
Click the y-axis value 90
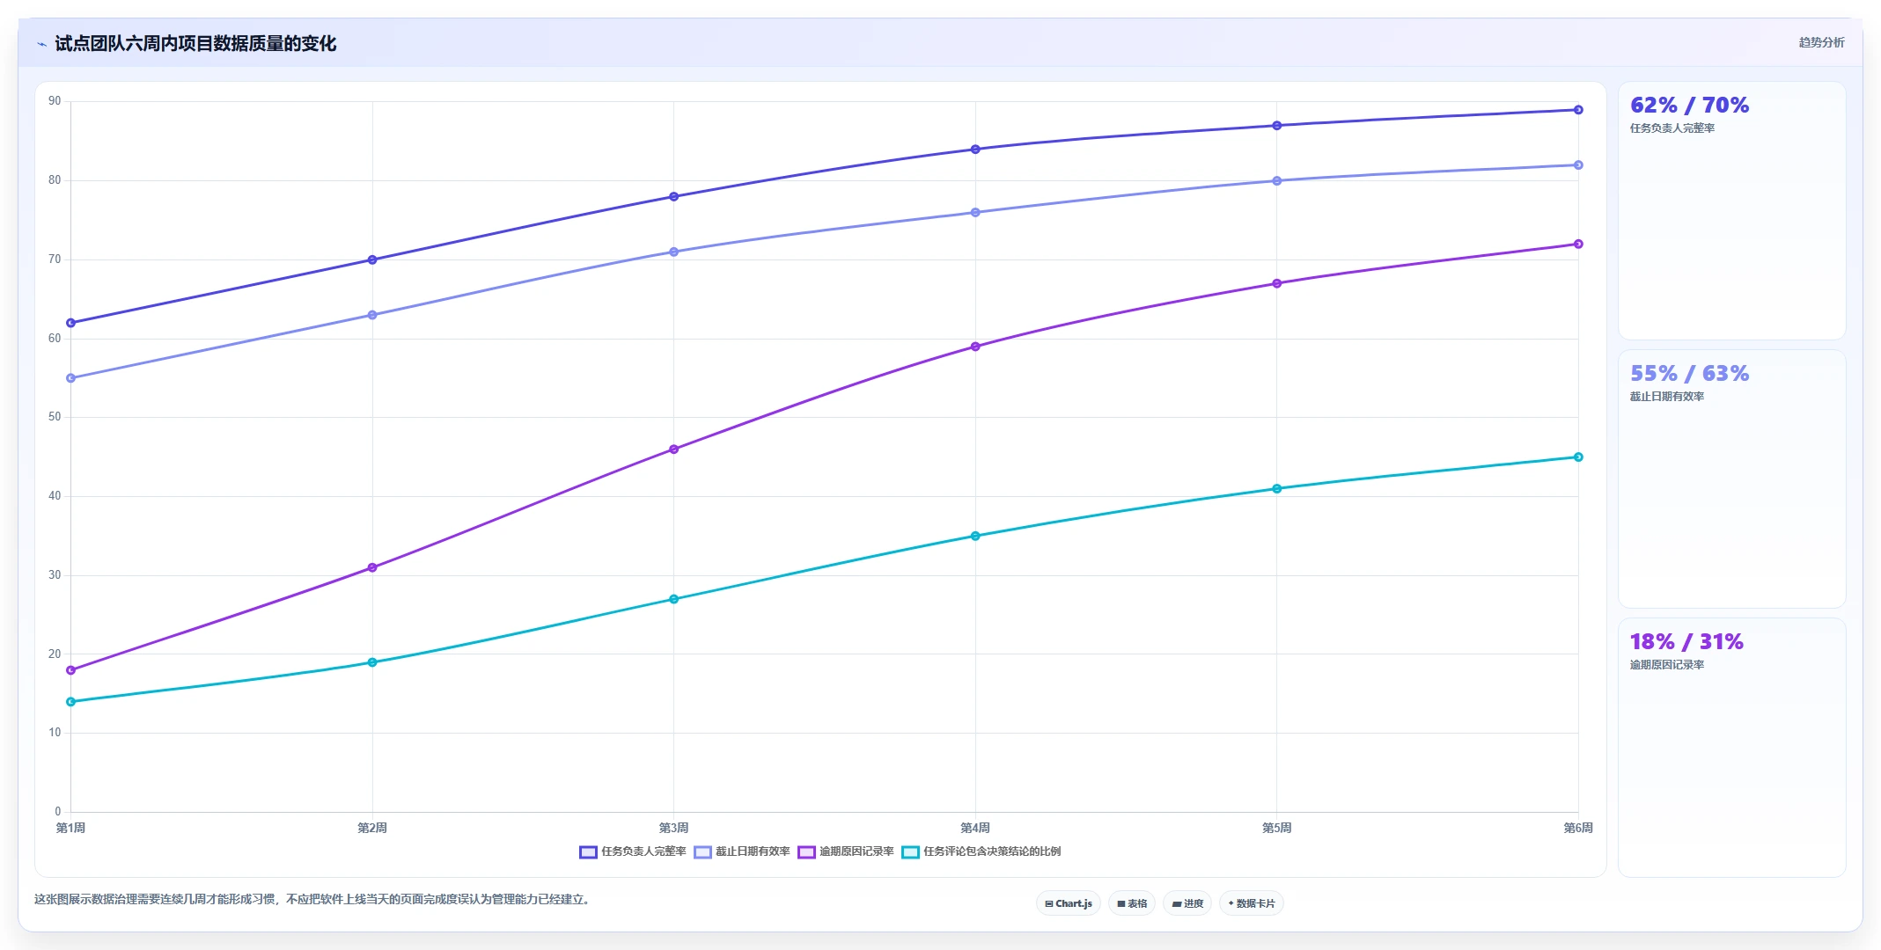coord(55,101)
